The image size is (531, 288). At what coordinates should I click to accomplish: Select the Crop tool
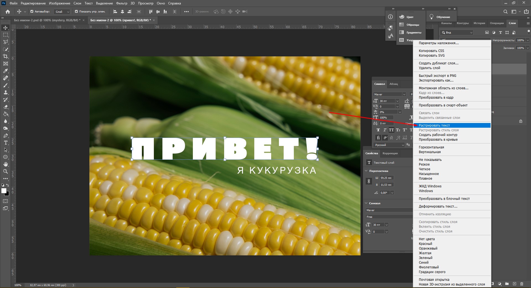(6, 56)
